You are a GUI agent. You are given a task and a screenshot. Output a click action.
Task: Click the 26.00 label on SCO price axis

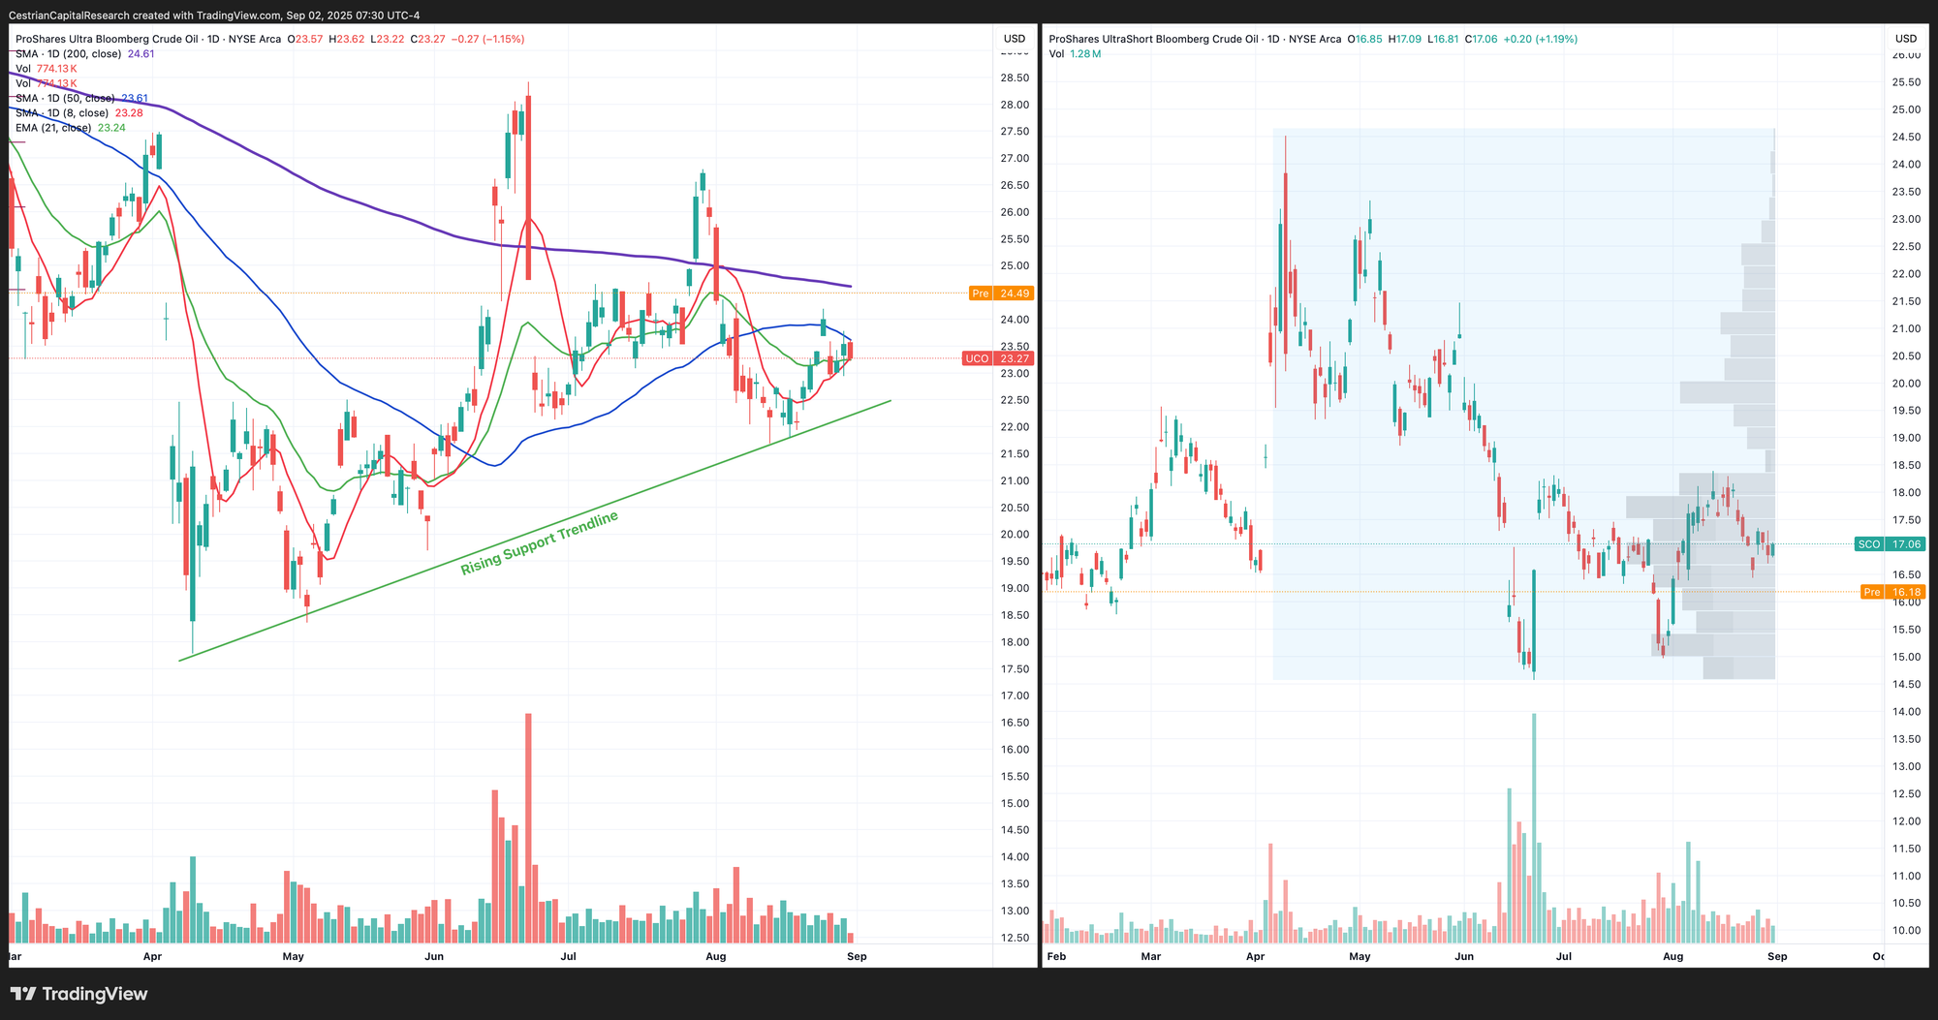pos(1906,55)
